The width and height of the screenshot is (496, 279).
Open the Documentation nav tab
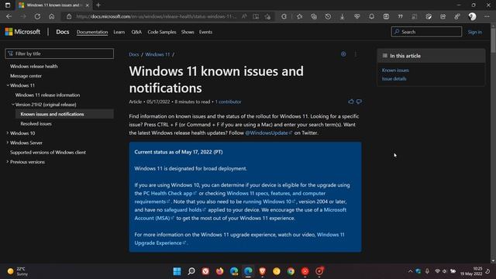click(92, 32)
